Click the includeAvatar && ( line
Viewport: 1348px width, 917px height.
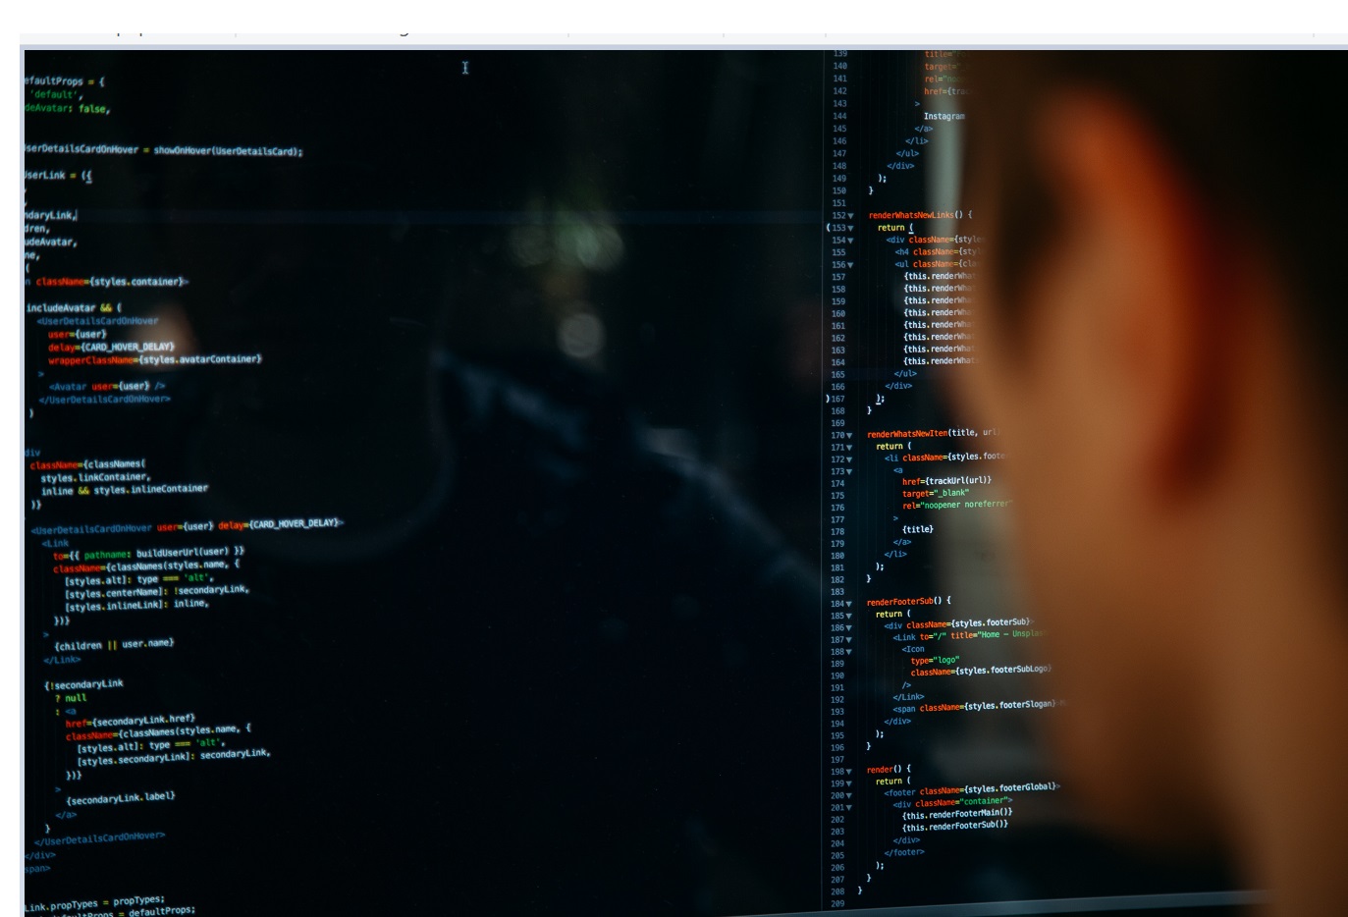[74, 308]
